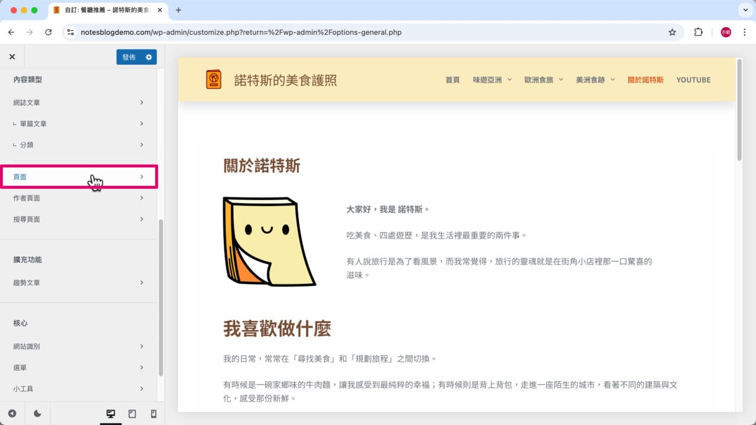Go to 首頁 link in the header
Viewport: 756px width, 425px height.
pyautogui.click(x=452, y=80)
